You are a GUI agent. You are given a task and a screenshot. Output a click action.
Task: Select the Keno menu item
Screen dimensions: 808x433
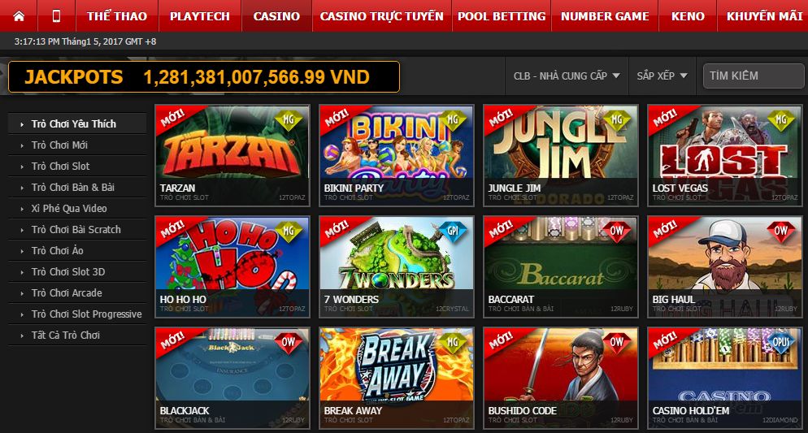tap(688, 16)
